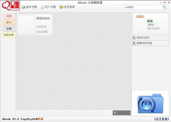Open 挪威的森林 from the recent books list
This screenshot has height=122, width=171.
[150, 37]
